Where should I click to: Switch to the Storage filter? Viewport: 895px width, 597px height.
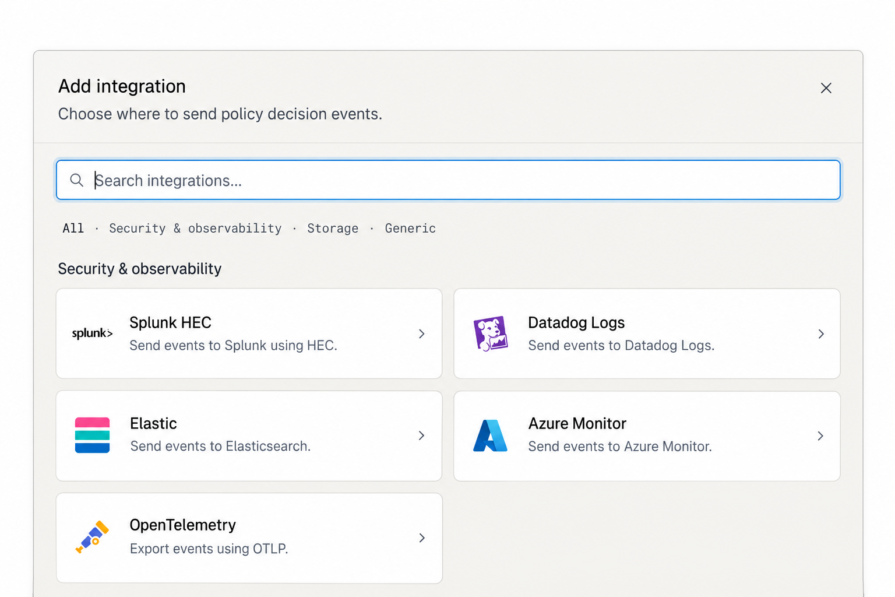333,228
